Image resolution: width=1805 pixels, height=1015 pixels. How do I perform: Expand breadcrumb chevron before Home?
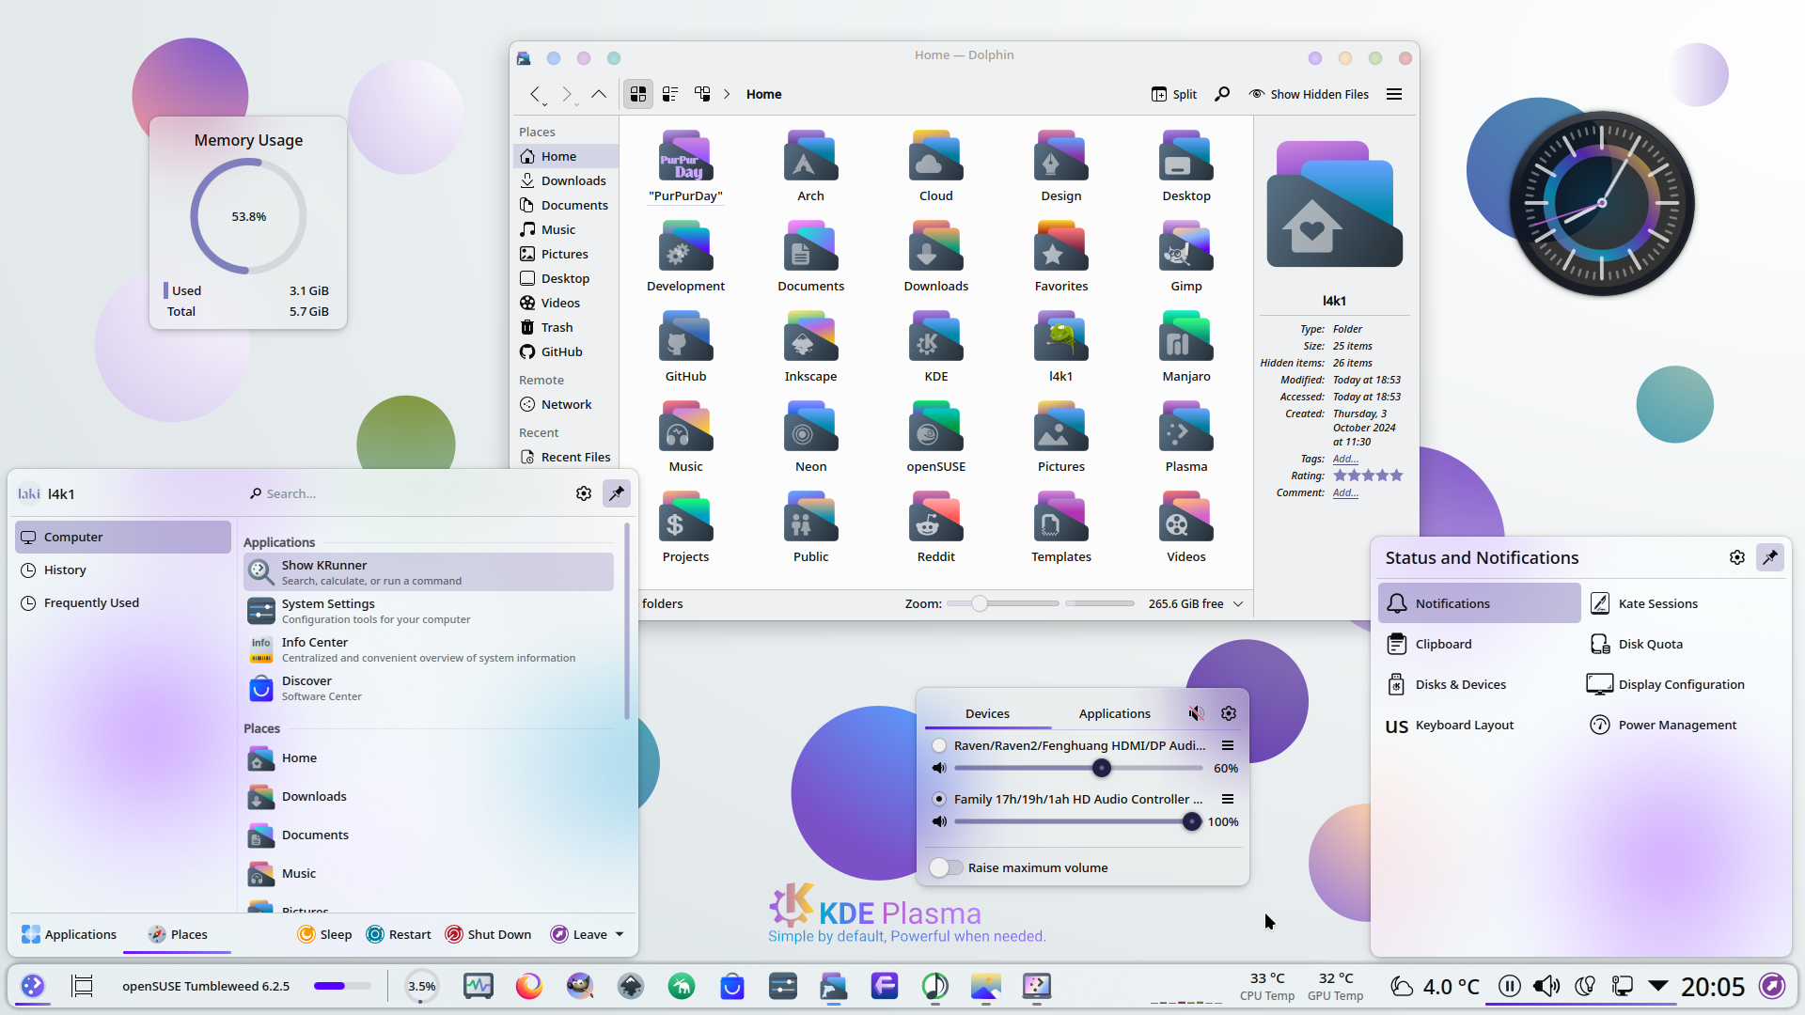728,94
